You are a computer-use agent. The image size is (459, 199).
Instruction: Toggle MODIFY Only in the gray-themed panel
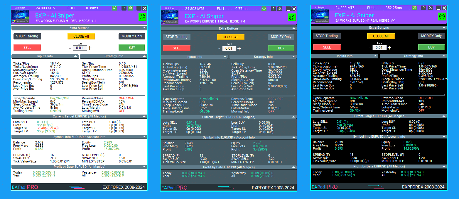coord(281,37)
